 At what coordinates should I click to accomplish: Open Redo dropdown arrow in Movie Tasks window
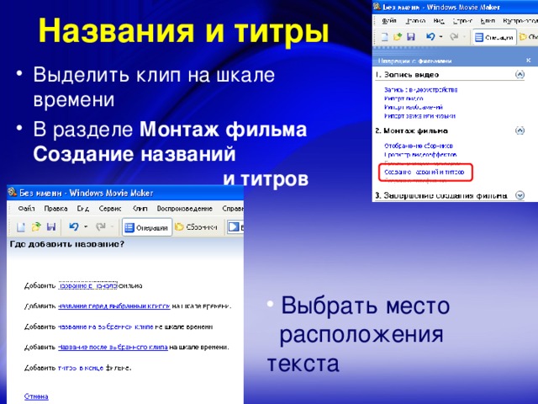464,36
